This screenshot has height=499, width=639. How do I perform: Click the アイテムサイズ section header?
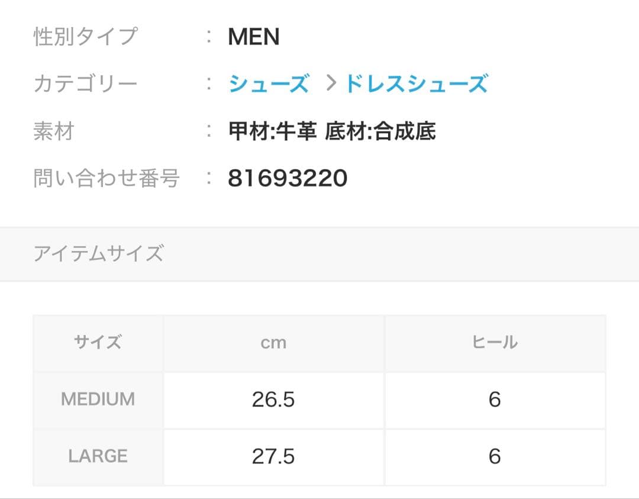(x=98, y=253)
